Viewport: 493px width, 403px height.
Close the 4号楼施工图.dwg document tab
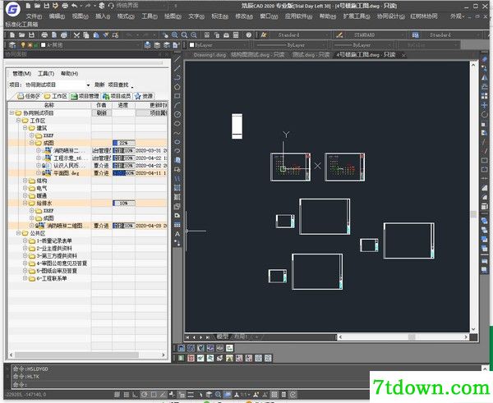click(x=403, y=55)
